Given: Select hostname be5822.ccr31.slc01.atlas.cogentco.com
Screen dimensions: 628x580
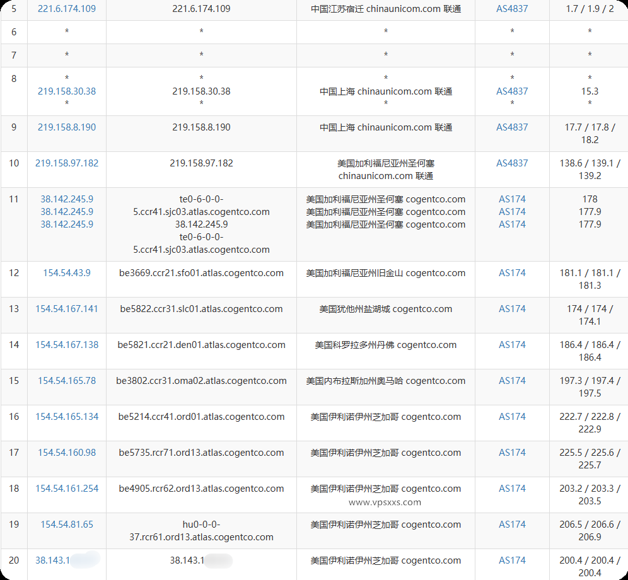Looking at the screenshot, I should 202,309.
